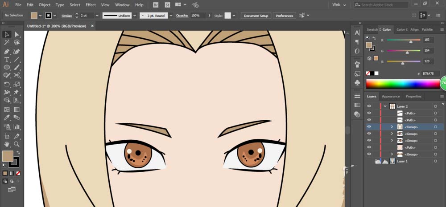This screenshot has width=446, height=207.
Task: Select the Perspective Grid tool
Action: coord(17,100)
